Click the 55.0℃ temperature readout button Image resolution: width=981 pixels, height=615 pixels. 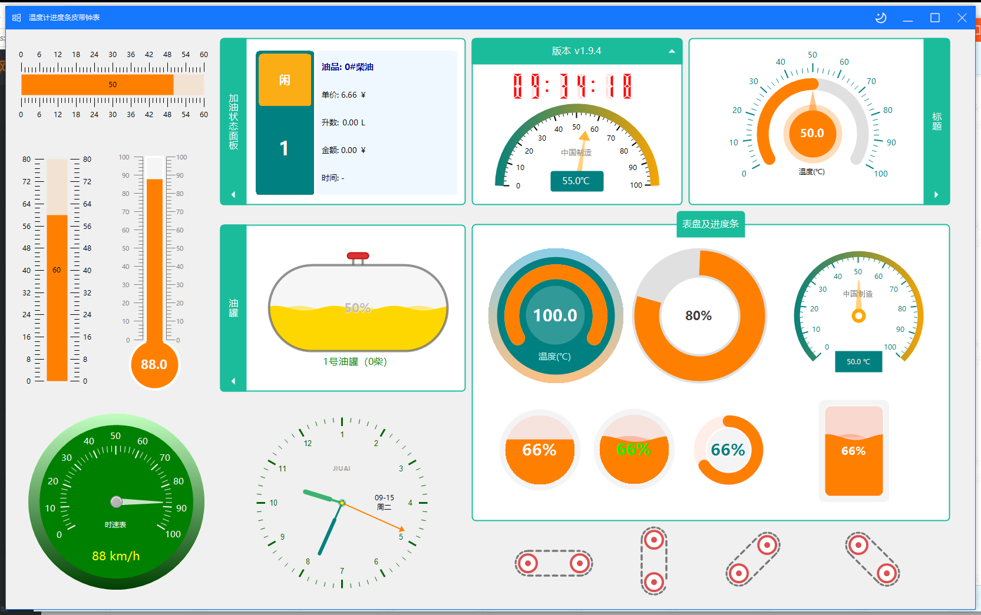pyautogui.click(x=576, y=181)
